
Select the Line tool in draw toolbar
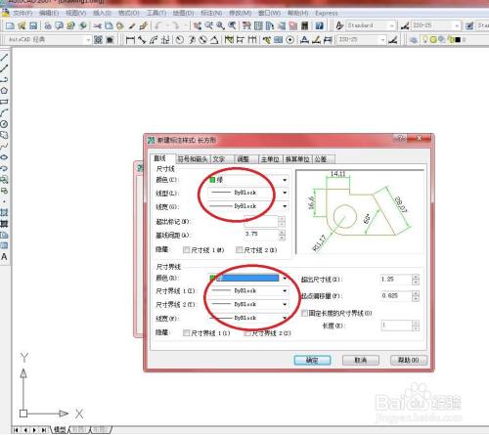[x=4, y=58]
